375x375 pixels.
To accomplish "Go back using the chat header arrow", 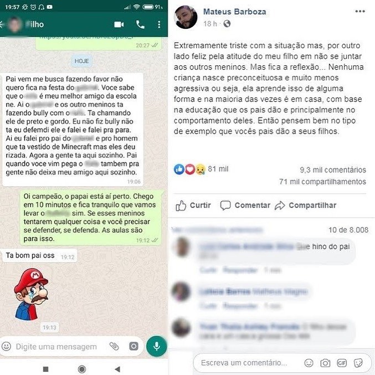I will [2, 24].
